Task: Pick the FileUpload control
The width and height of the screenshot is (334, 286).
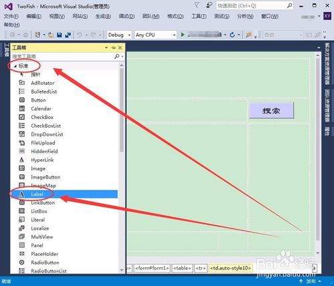Action: tap(43, 143)
